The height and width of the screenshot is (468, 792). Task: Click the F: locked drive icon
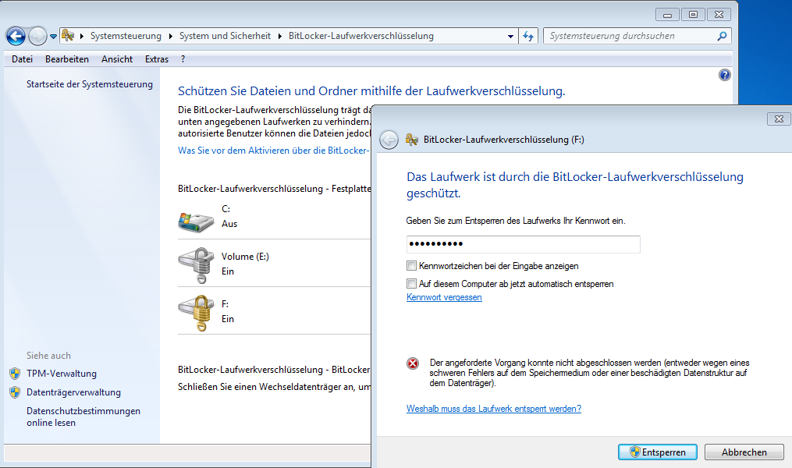[196, 313]
